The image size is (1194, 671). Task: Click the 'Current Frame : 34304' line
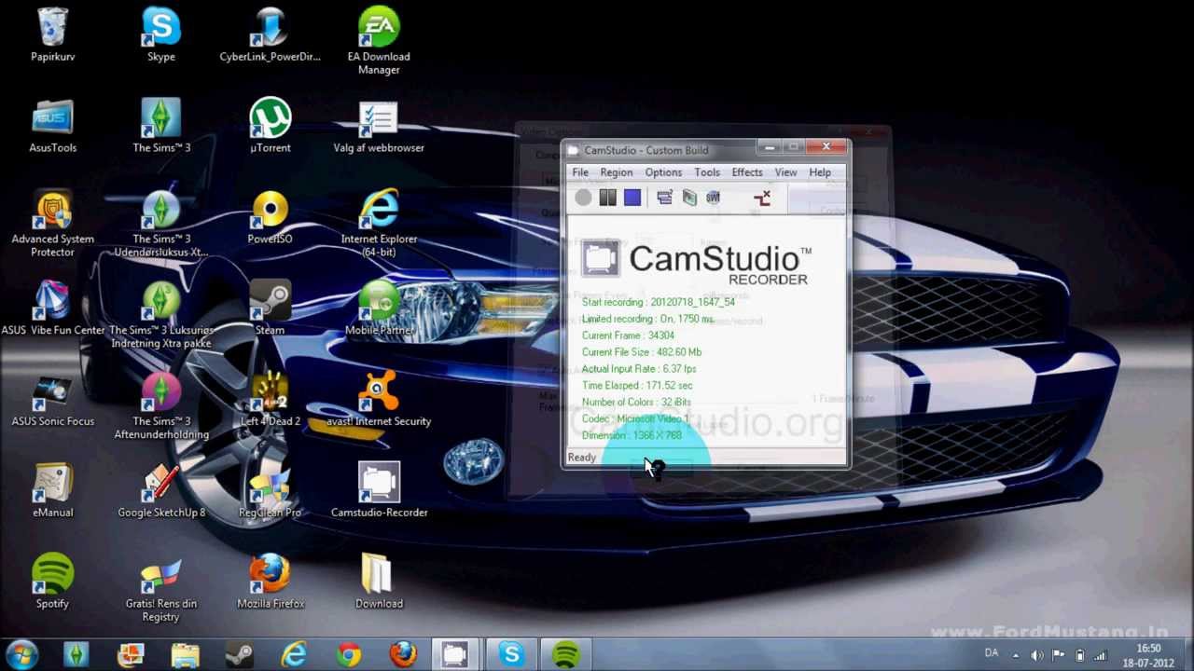coord(628,335)
